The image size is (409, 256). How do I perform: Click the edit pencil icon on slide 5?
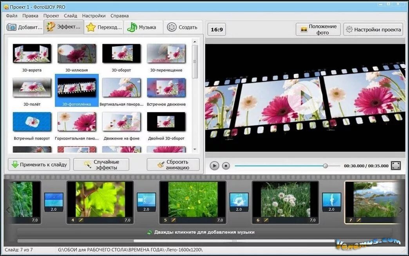tap(173, 220)
